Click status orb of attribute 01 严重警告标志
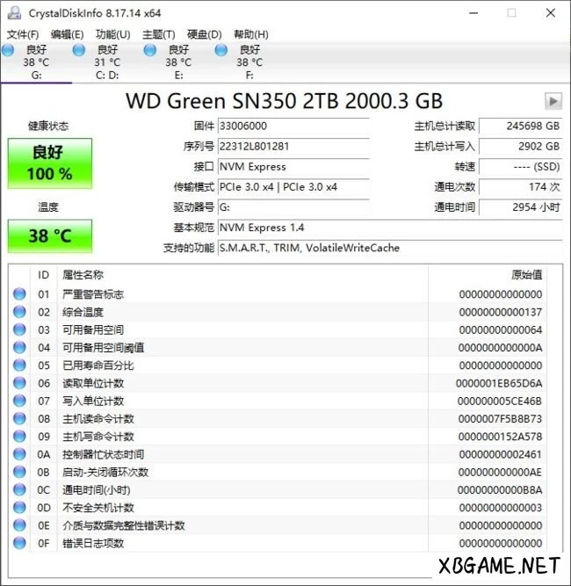Viewport: 571px width, 586px height. [x=19, y=294]
